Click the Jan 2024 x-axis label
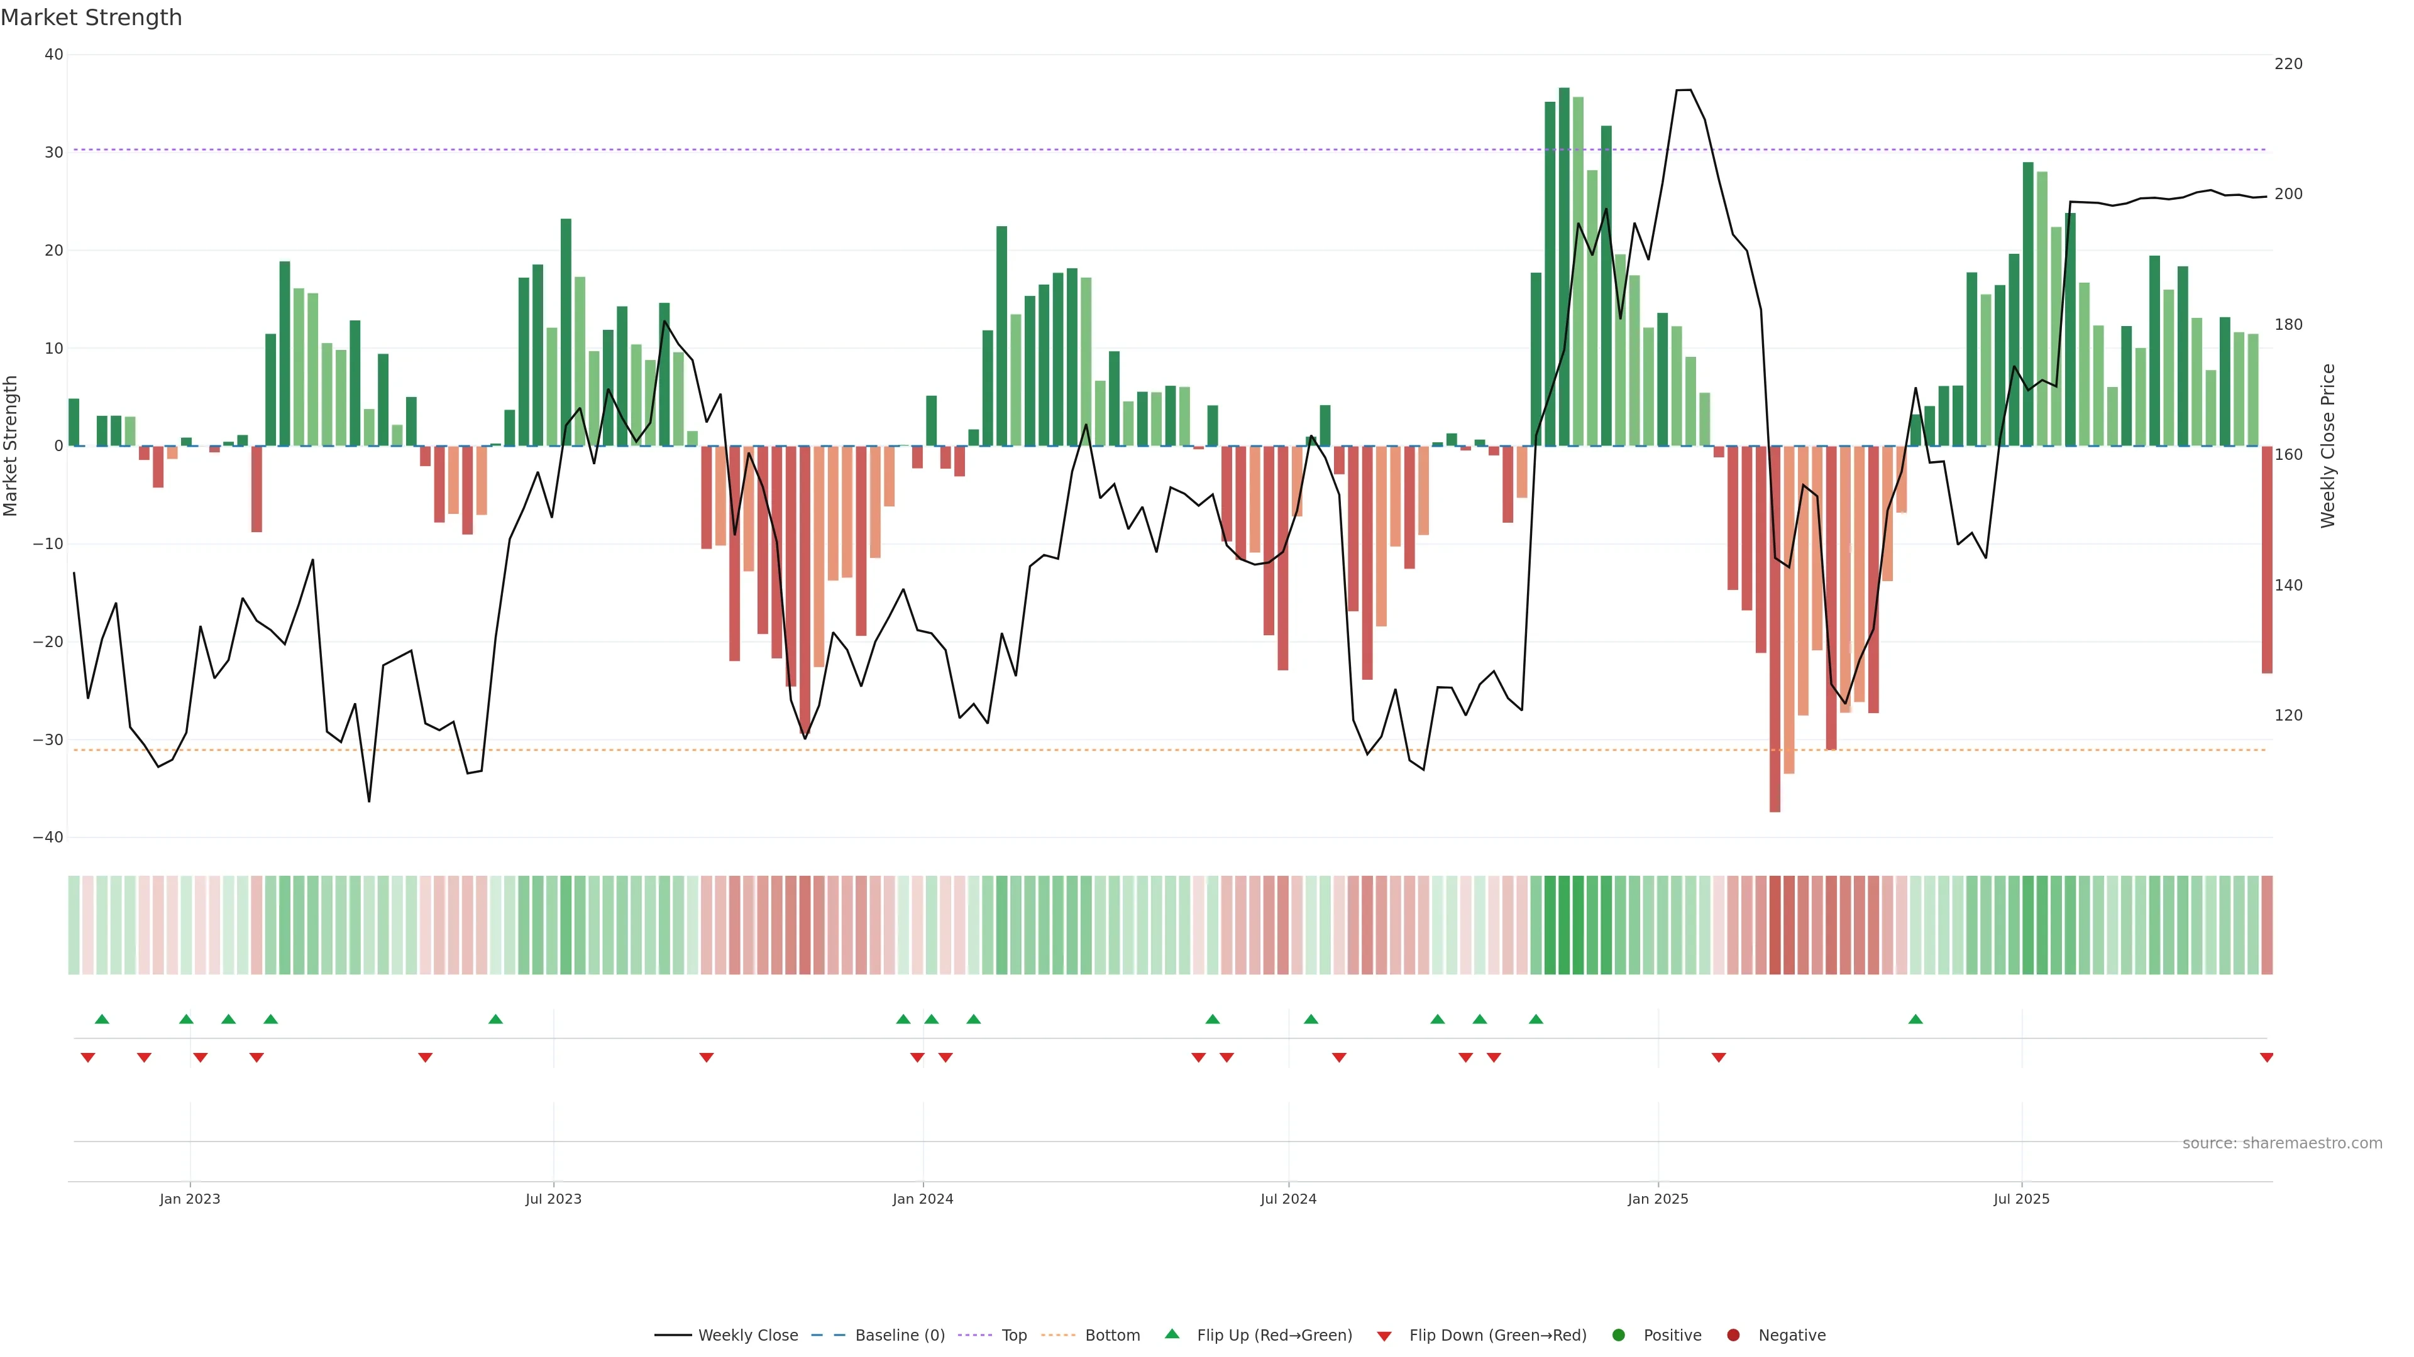2414x1357 pixels. [x=922, y=1199]
